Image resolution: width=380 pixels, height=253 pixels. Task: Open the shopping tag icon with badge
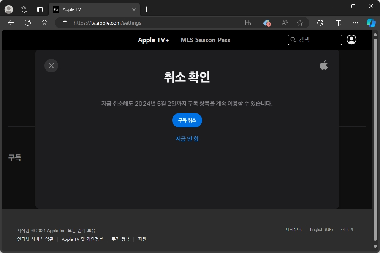click(267, 23)
